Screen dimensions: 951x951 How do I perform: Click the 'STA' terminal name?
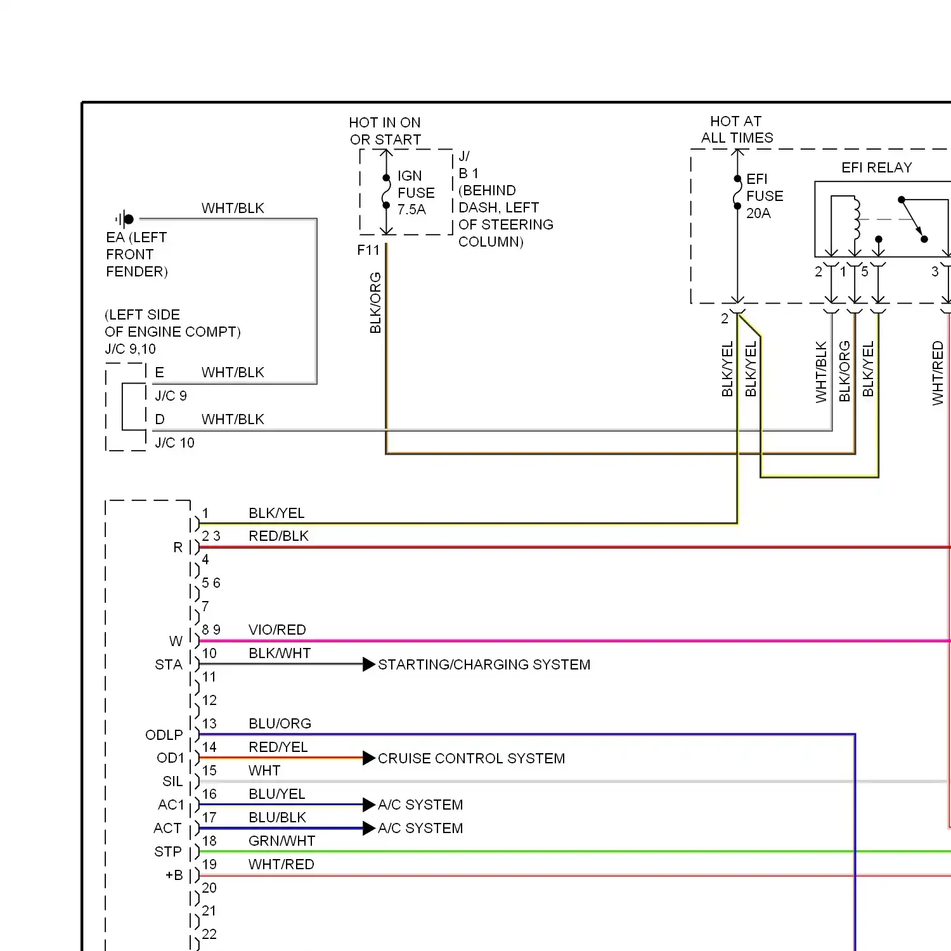tap(169, 664)
